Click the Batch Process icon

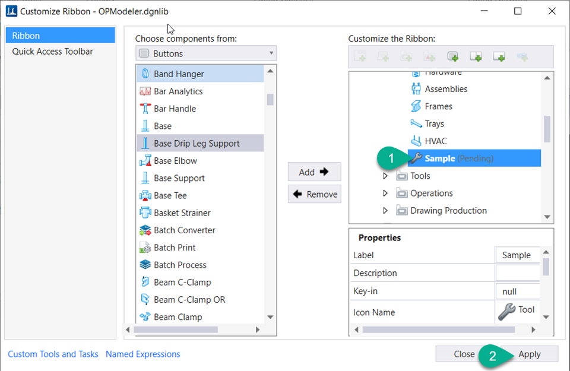pyautogui.click(x=145, y=265)
